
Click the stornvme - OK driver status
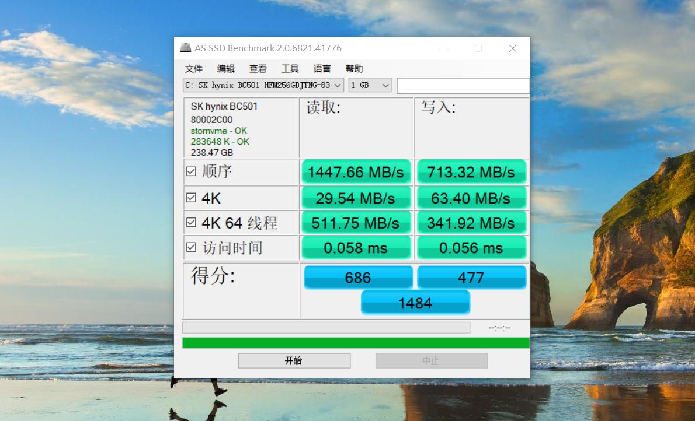(x=219, y=131)
